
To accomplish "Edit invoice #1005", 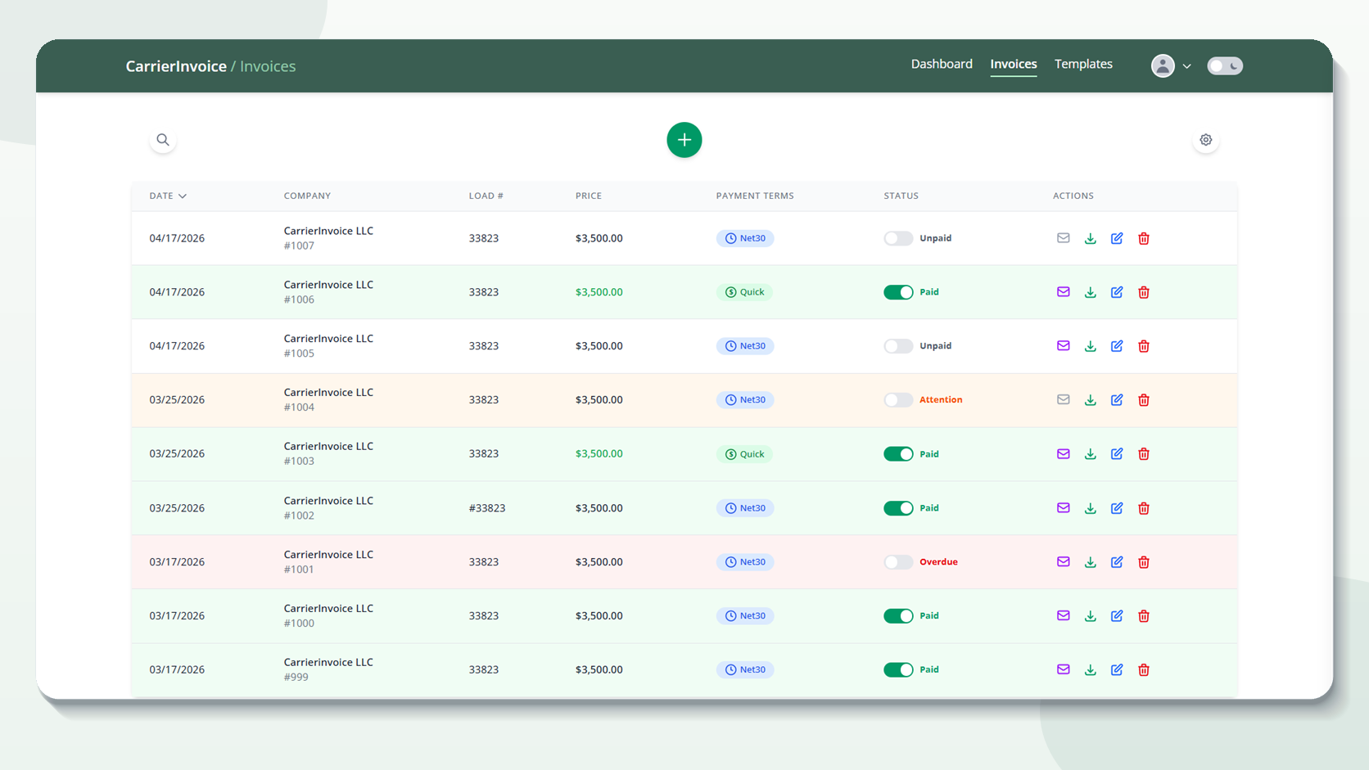I will [x=1117, y=346].
